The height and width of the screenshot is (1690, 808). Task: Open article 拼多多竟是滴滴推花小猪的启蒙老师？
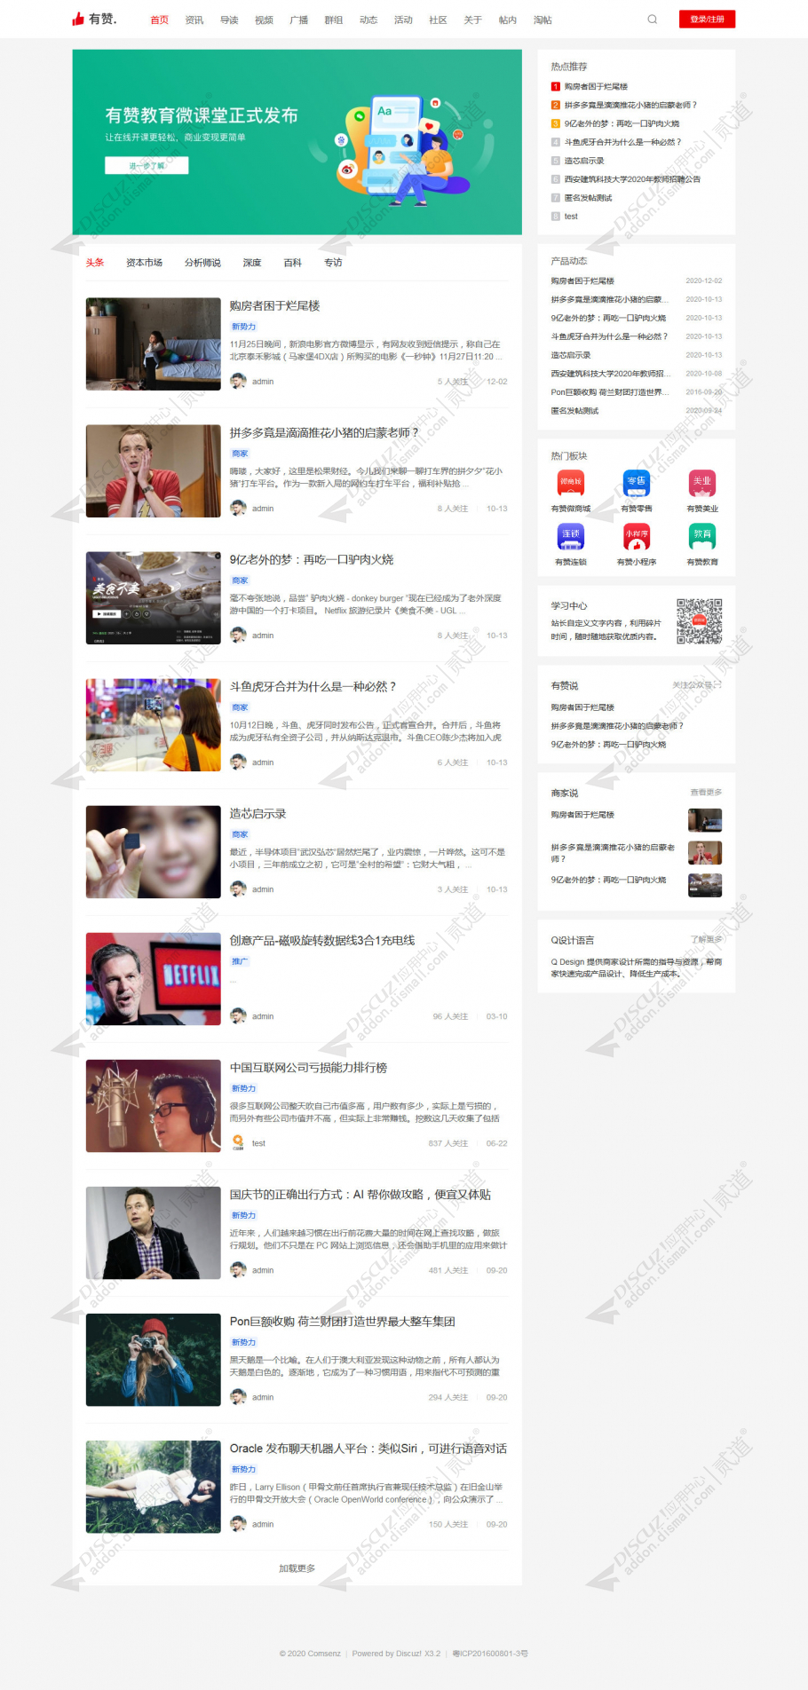pyautogui.click(x=324, y=432)
